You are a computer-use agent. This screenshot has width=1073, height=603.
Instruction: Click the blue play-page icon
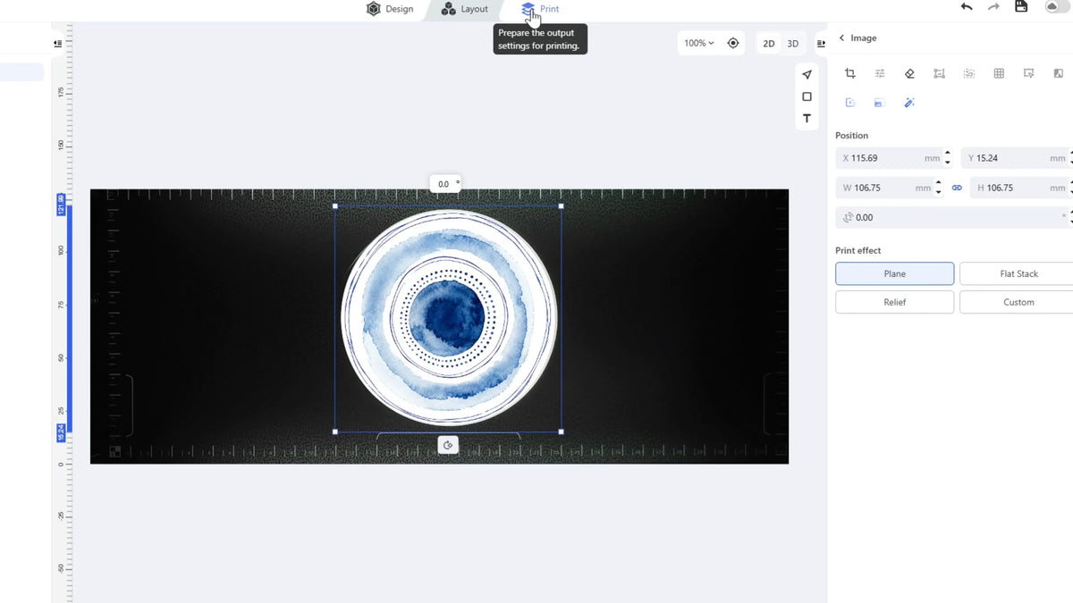pos(850,103)
